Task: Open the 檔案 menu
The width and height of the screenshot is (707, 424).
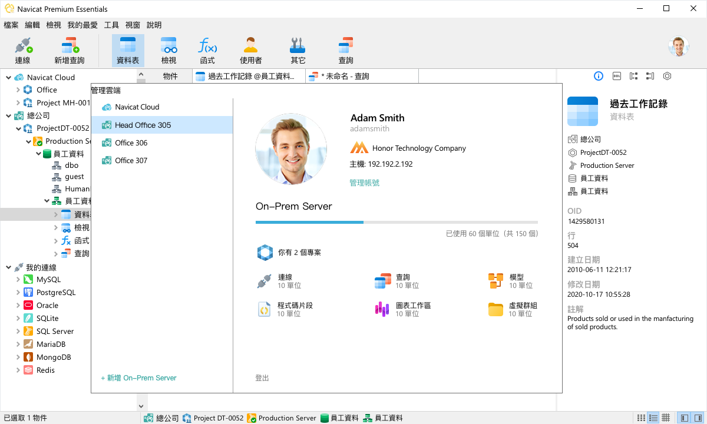Action: pyautogui.click(x=11, y=25)
